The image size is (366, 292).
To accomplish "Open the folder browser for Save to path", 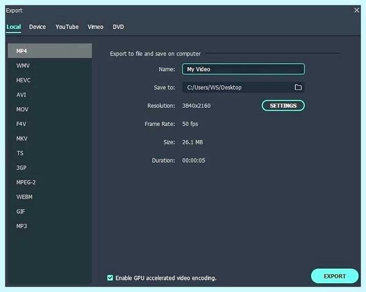I will tap(298, 87).
